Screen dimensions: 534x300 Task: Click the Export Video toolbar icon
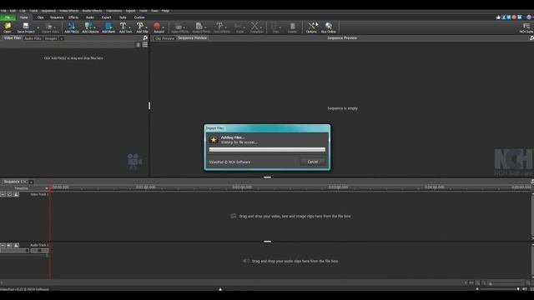coord(50,27)
